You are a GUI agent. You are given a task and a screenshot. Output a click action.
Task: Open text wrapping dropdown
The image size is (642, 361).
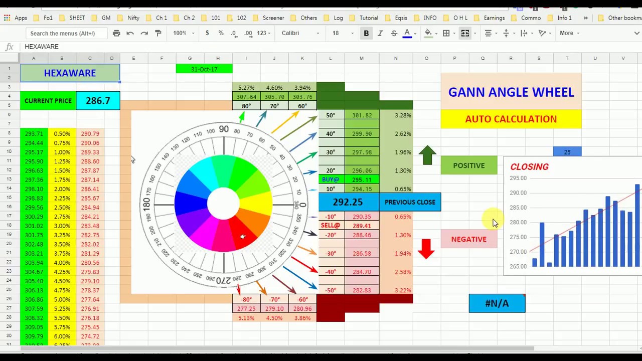pyautogui.click(x=527, y=33)
